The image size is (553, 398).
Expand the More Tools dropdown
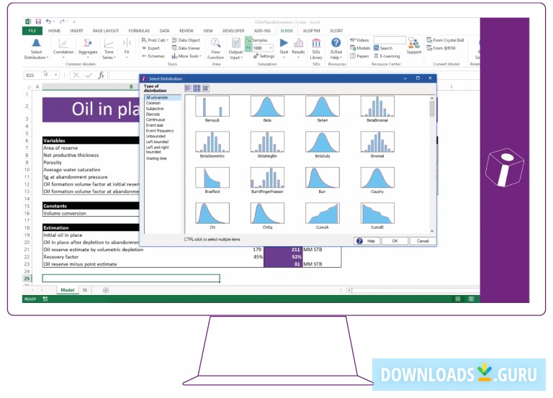pyautogui.click(x=186, y=56)
